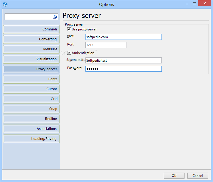Disable the Authentication checkbox
213x182 pixels.
(x=69, y=53)
